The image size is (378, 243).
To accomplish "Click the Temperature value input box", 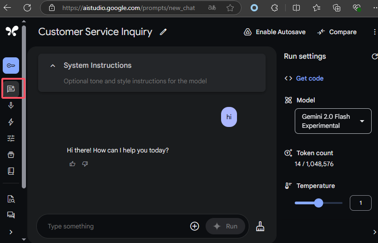I will pos(360,203).
